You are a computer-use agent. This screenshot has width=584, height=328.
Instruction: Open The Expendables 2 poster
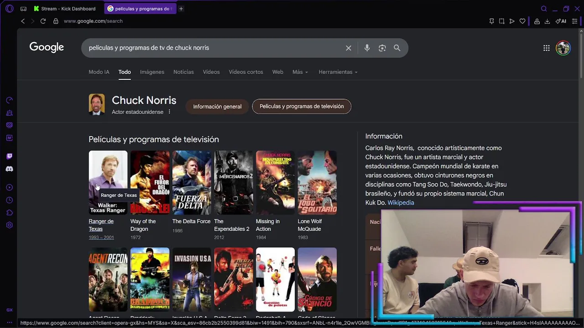pyautogui.click(x=234, y=182)
